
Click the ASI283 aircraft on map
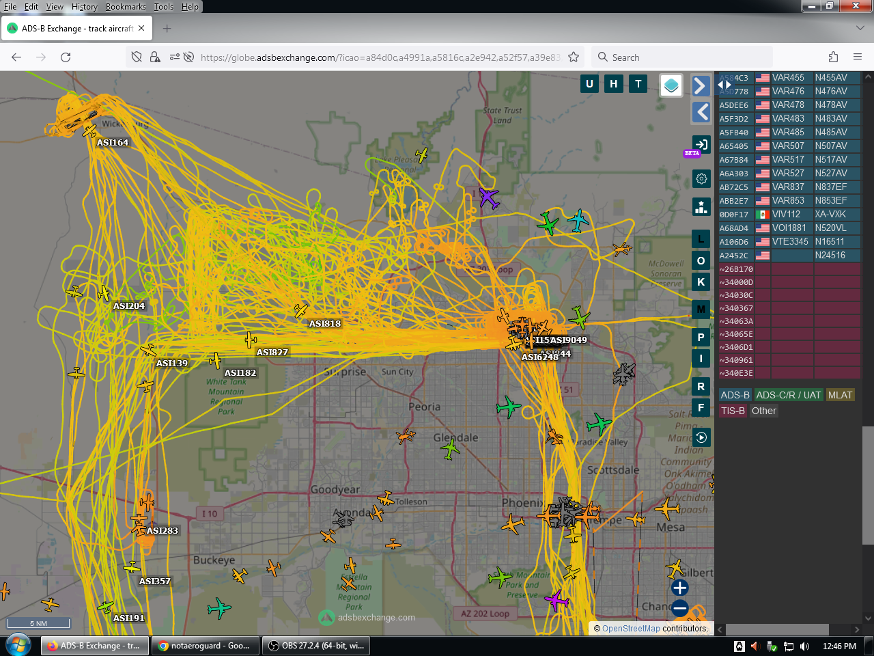[x=139, y=528]
